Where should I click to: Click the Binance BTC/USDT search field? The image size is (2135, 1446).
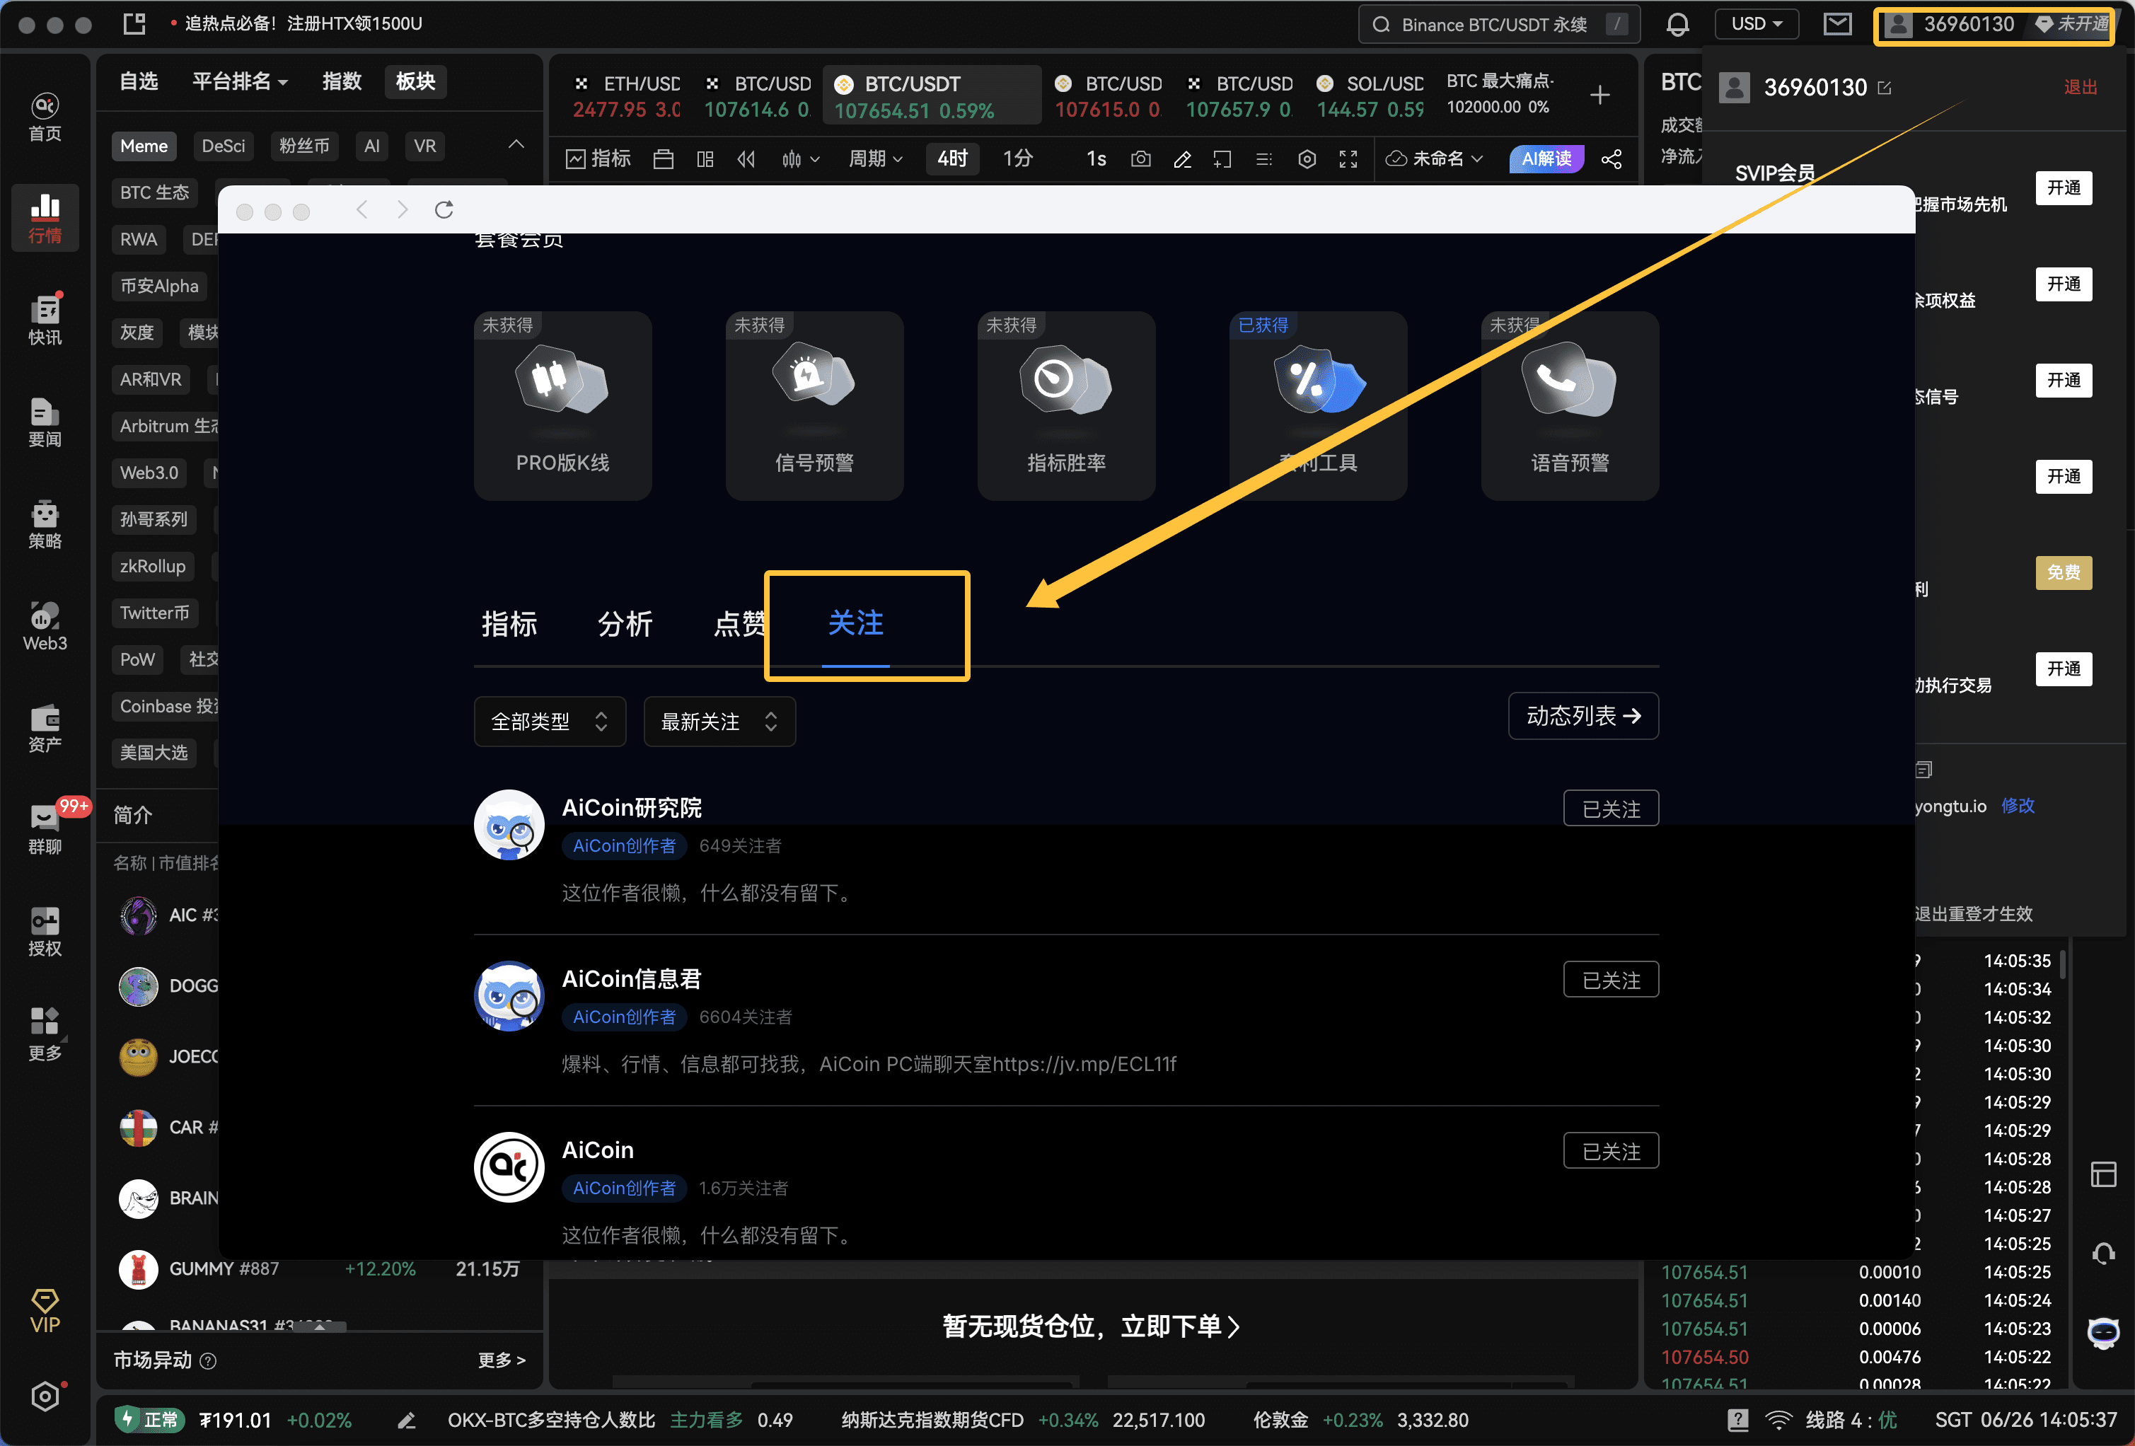(1498, 25)
